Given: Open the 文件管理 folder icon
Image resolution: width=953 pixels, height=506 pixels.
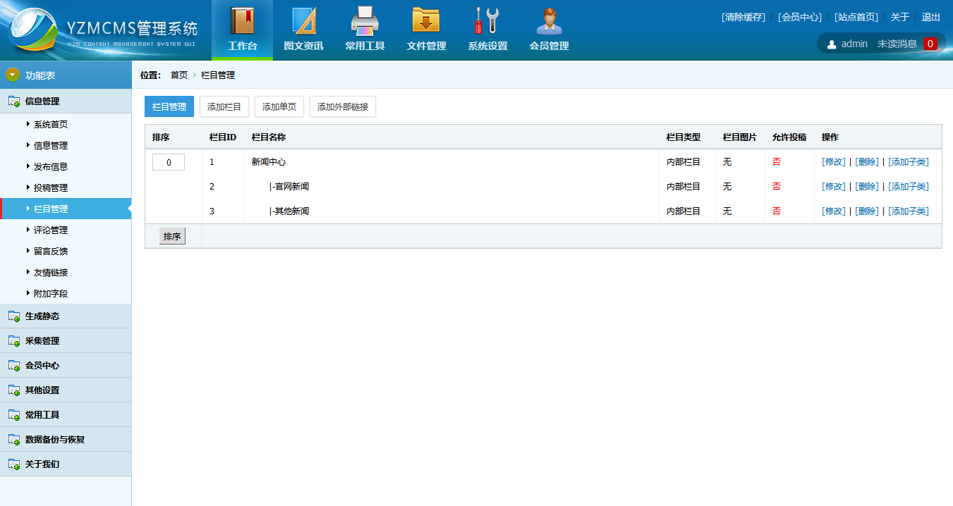Looking at the screenshot, I should (426, 21).
